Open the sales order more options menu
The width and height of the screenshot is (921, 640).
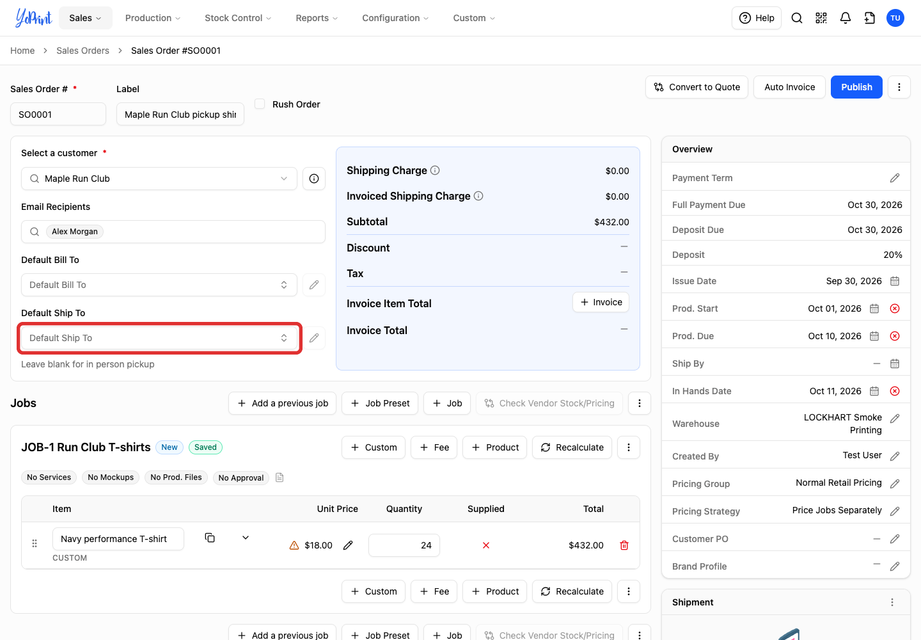pos(899,87)
